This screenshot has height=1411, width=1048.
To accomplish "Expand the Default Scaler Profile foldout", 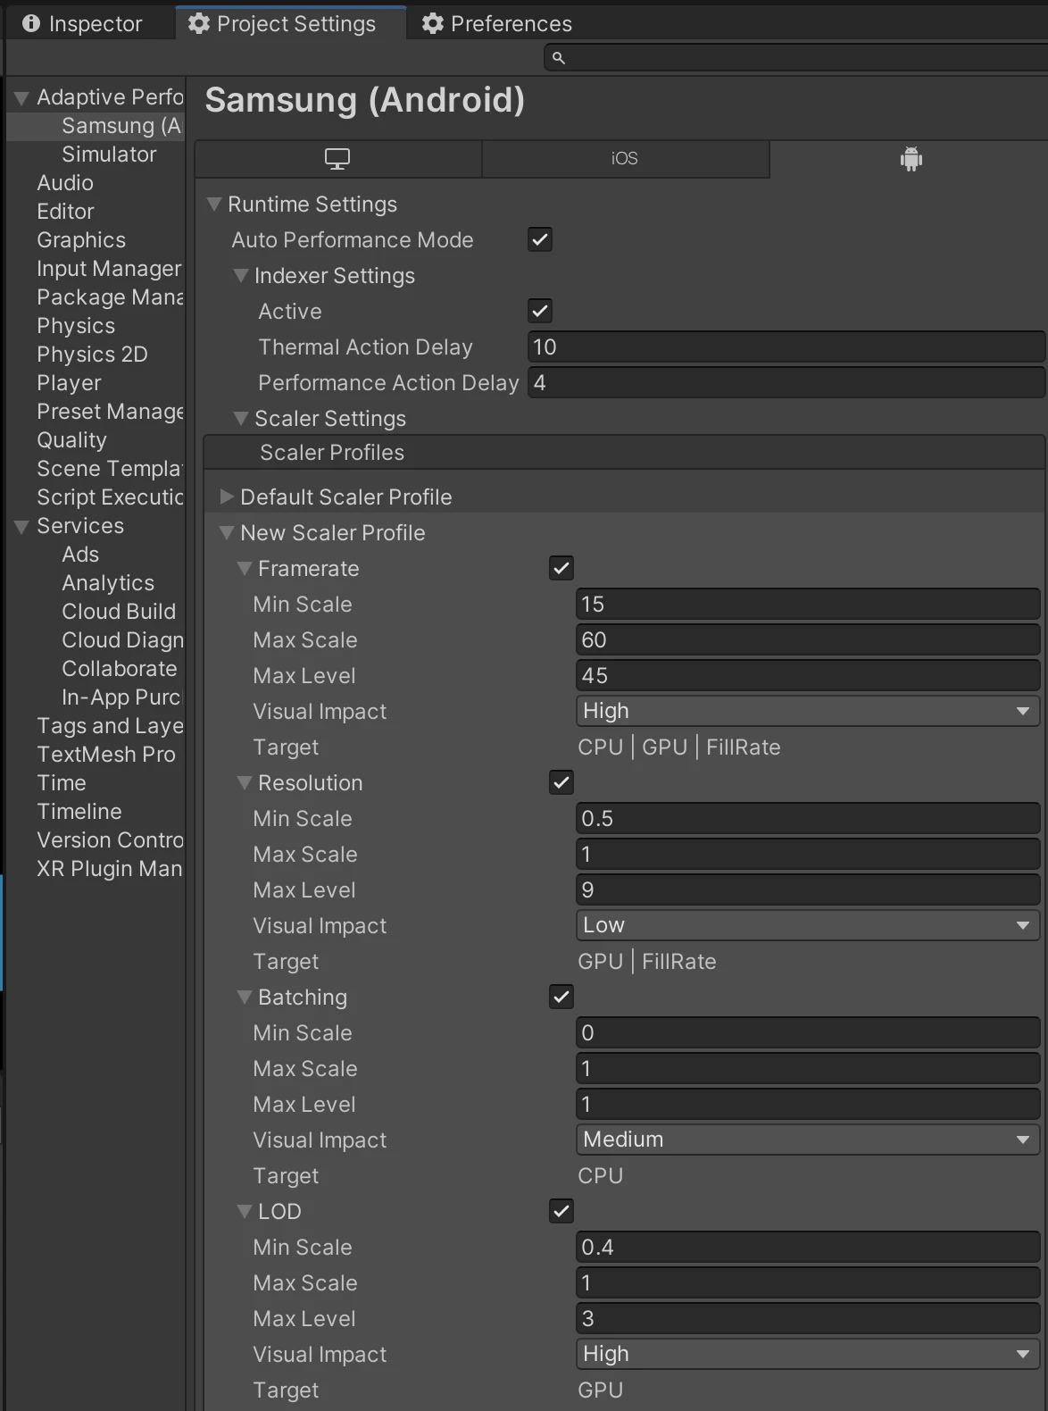I will click(227, 497).
